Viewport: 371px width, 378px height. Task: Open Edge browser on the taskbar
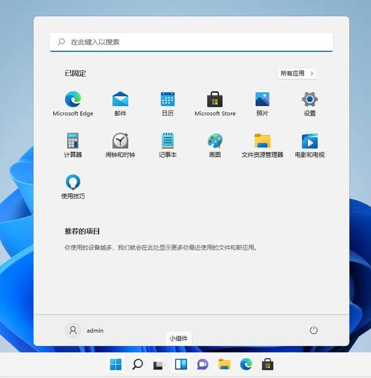246,364
